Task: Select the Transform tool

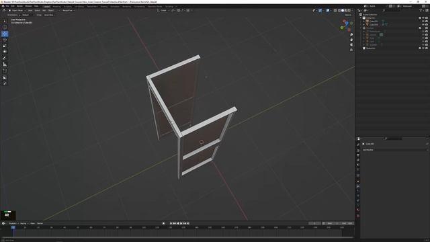Action: (5, 52)
